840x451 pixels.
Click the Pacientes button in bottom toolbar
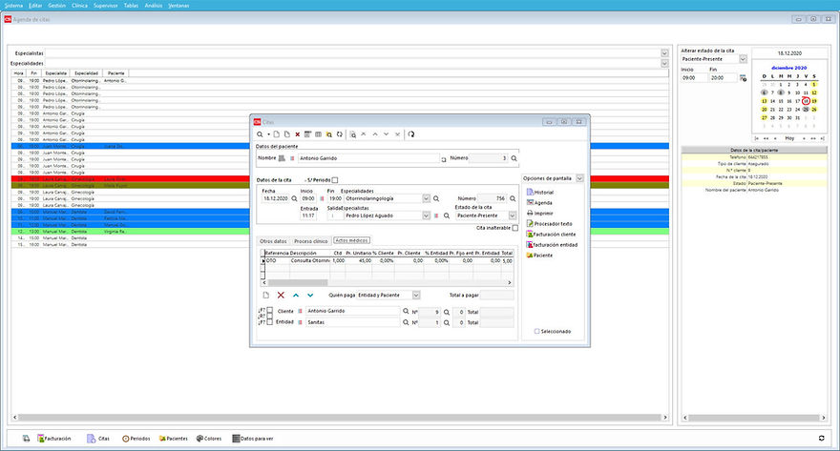(x=173, y=439)
